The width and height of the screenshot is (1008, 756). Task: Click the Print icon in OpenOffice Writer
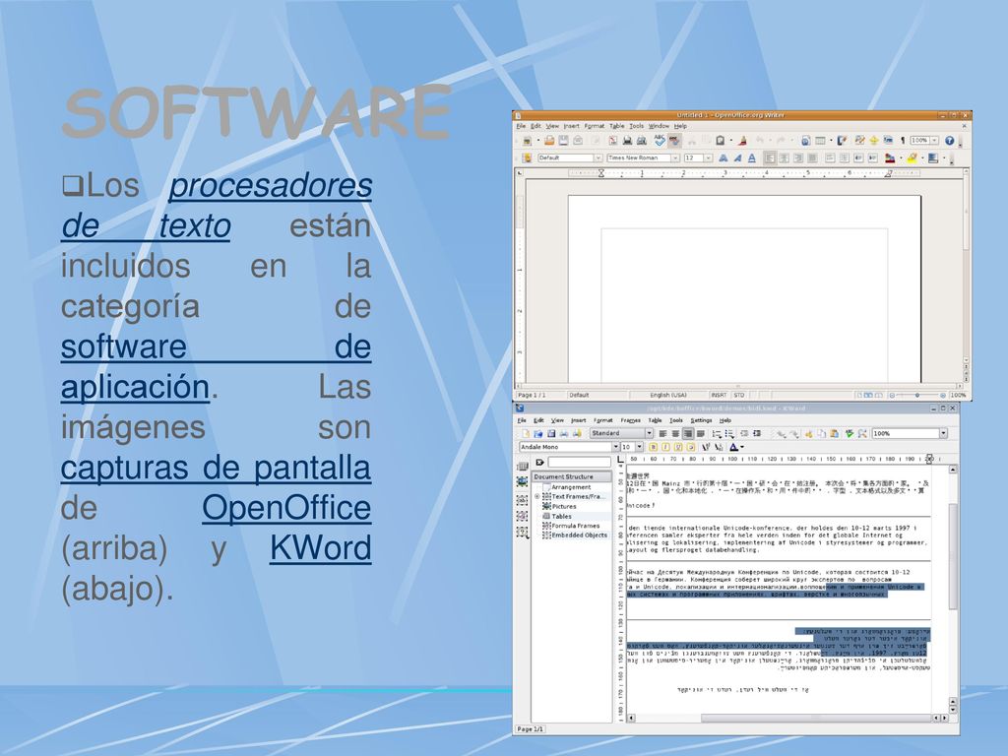627,140
